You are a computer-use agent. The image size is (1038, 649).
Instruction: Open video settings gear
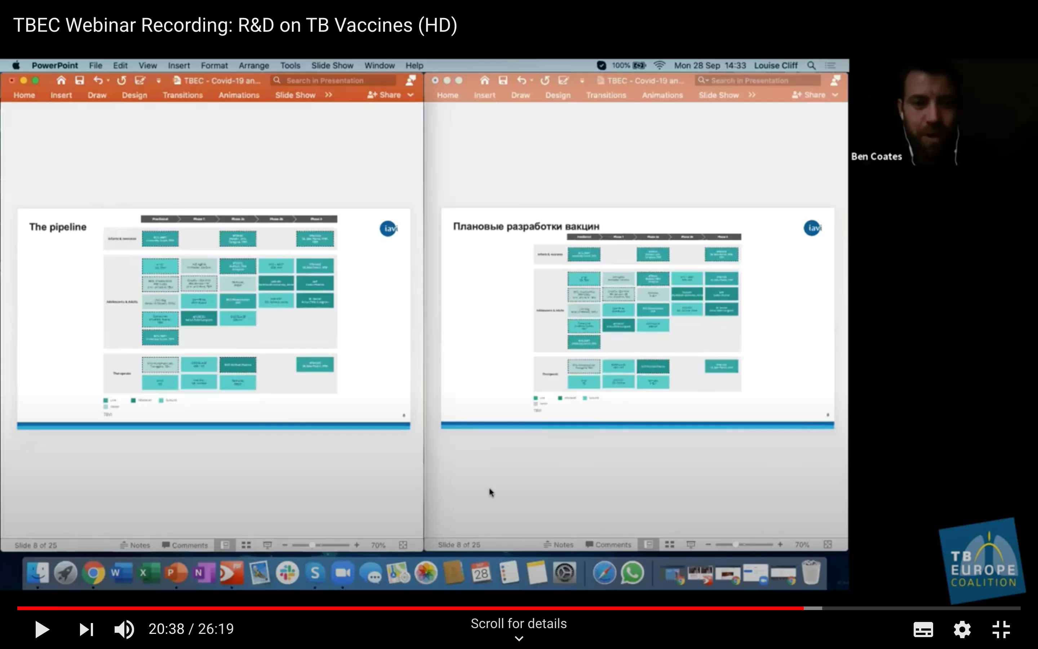click(x=962, y=629)
